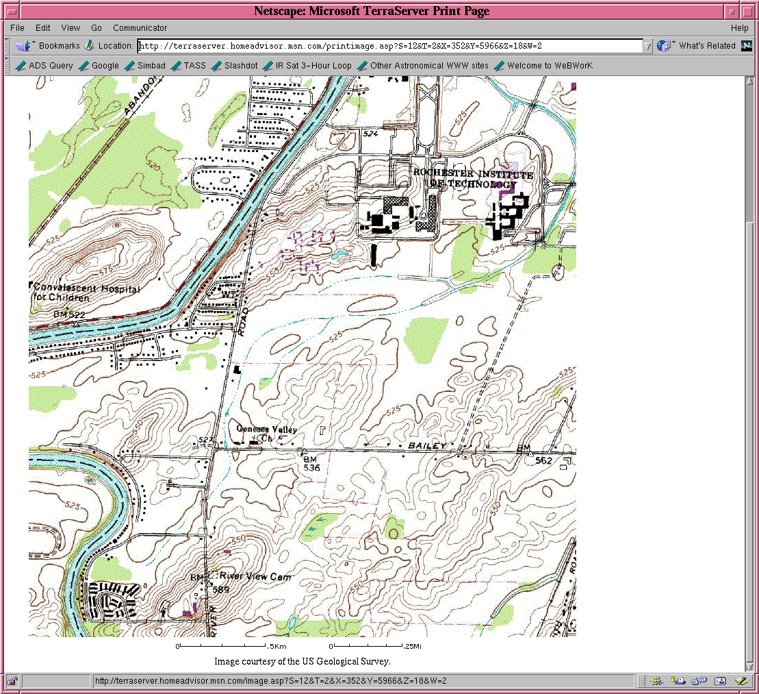Viewport: 759px width, 694px height.
Task: Open the Bookmarks quickfile menu
Action: pos(48,46)
